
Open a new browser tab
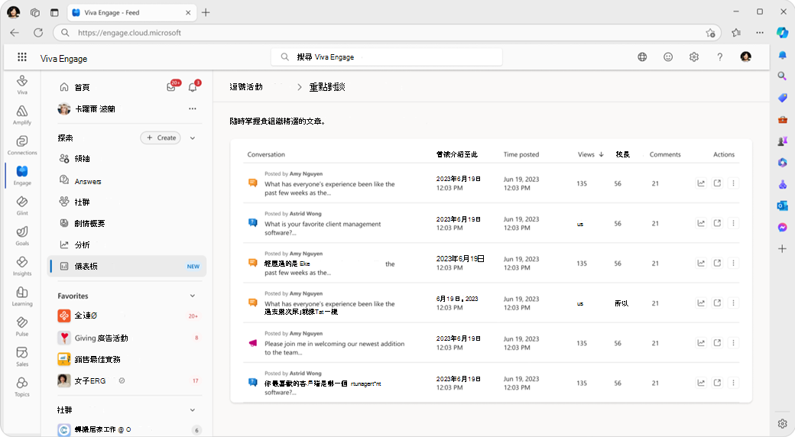tap(206, 12)
